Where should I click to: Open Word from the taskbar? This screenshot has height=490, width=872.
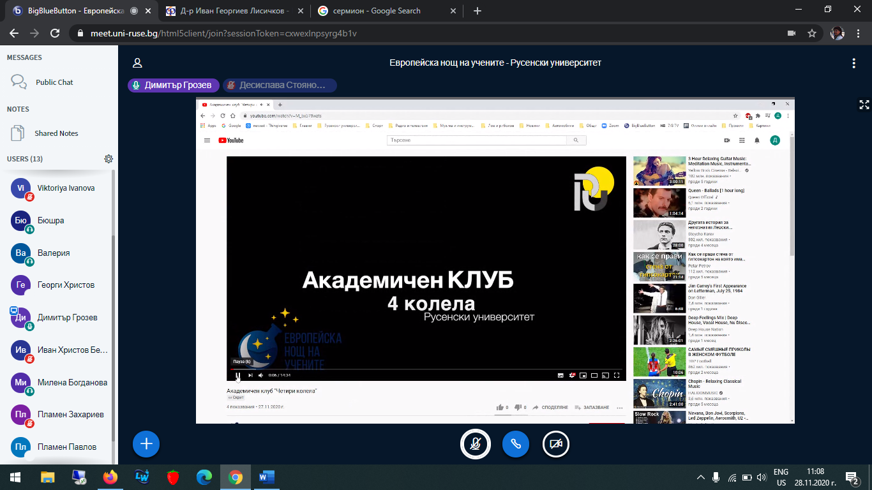pos(266,477)
